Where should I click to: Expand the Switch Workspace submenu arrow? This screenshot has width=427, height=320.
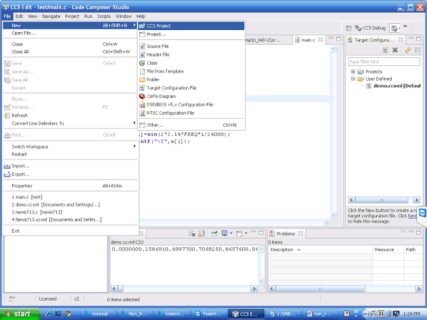(x=134, y=147)
